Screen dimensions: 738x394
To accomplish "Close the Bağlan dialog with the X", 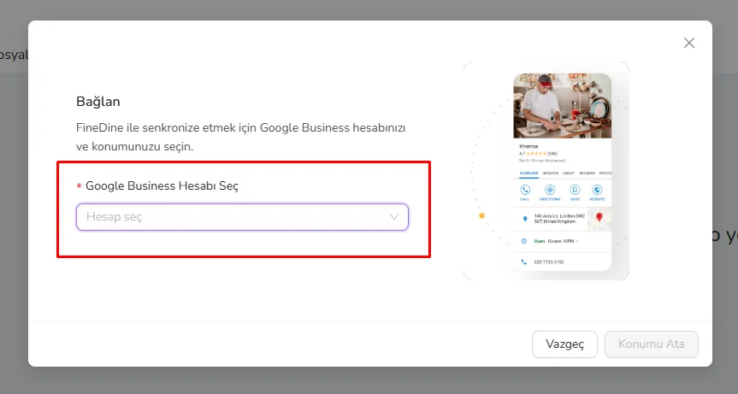I will 689,43.
